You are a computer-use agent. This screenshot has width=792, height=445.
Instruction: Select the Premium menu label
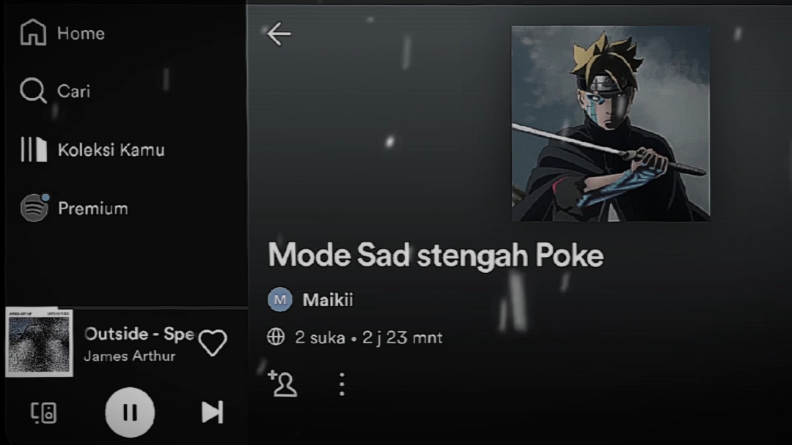93,208
